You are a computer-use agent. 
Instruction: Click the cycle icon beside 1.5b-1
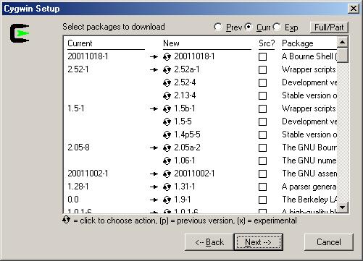point(167,109)
